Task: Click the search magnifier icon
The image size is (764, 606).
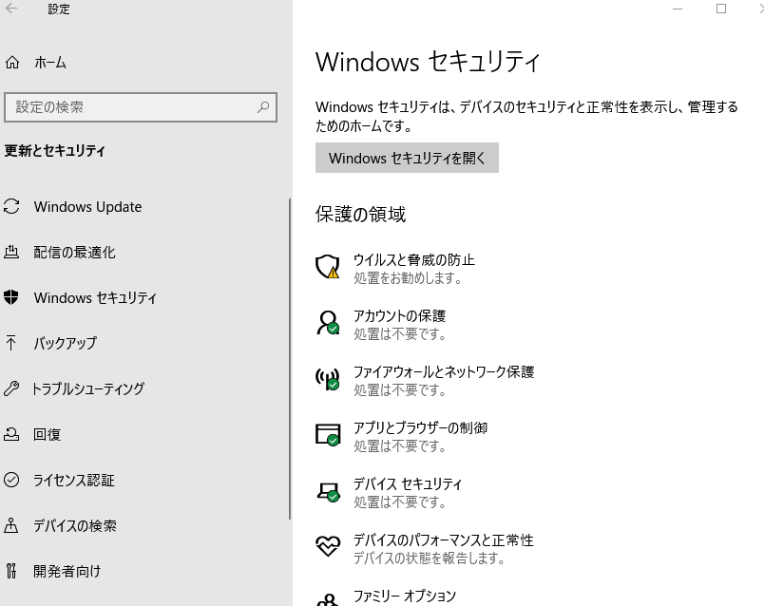Action: 263,106
